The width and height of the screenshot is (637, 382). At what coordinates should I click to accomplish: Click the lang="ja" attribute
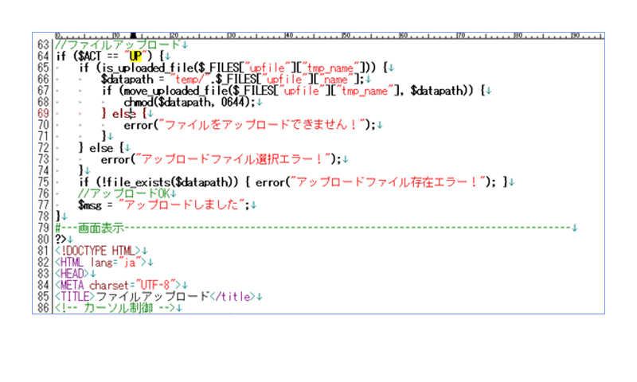(x=115, y=263)
